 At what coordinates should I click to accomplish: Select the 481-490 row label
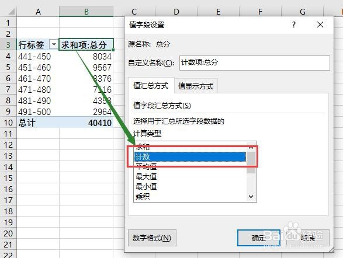[x=38, y=101]
